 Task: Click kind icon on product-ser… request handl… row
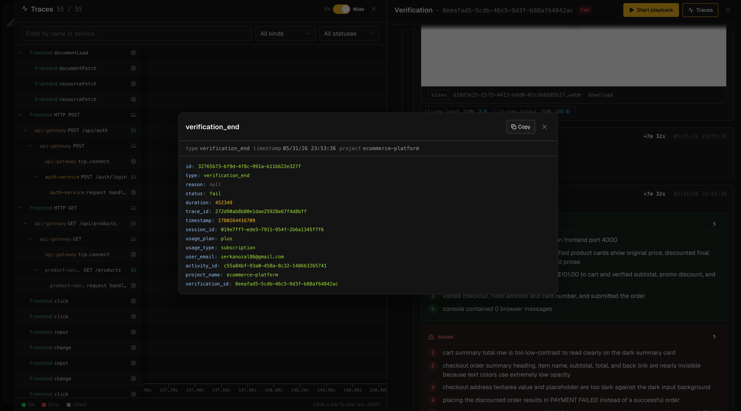133,286
